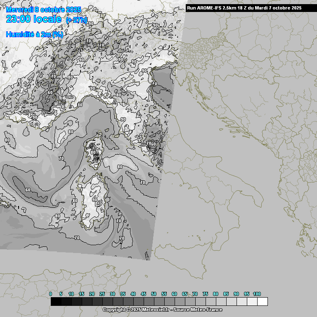This screenshot has width=317, height=317.
Task: Click the '70' contour label below Sardinia
Action: click(122, 238)
